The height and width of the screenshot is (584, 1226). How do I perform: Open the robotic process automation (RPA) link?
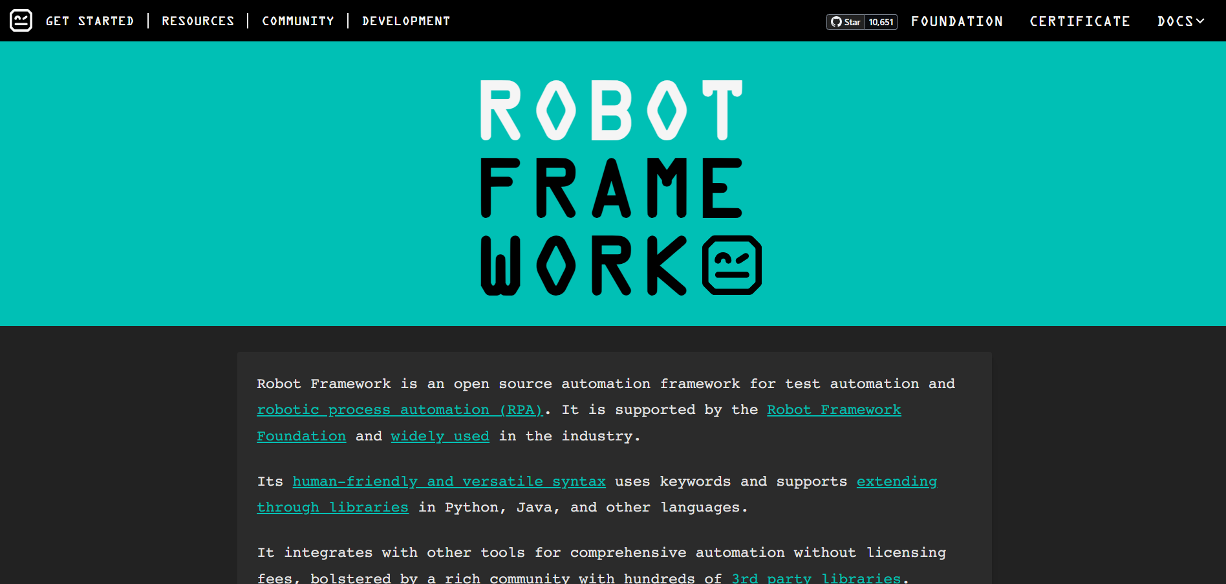point(400,409)
